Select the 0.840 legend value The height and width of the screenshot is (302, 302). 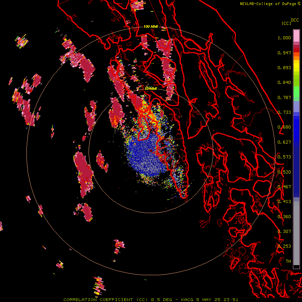pos(284,83)
